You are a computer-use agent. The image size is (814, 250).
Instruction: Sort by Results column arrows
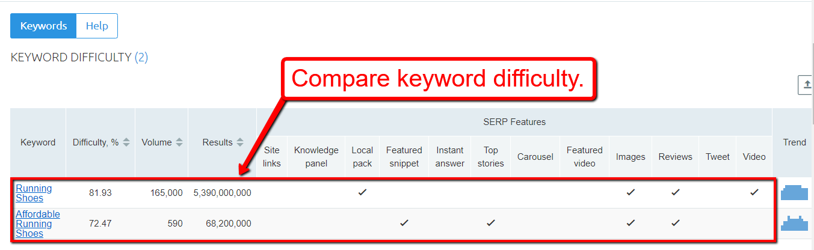tap(240, 142)
